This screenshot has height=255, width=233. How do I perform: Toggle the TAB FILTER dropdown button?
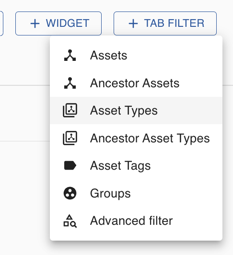165,23
